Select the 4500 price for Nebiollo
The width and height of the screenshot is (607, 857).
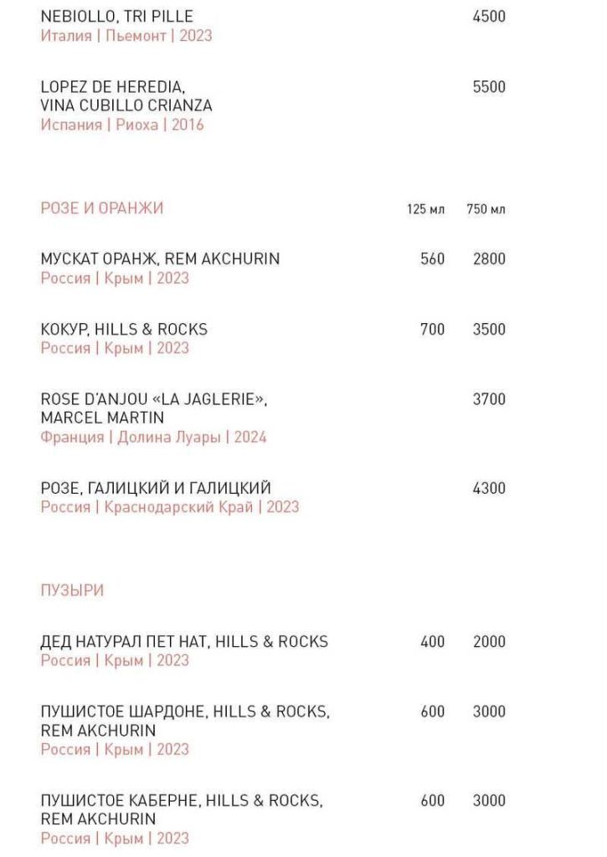489,17
